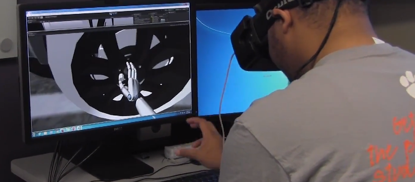Click the white rightmost taskbar app icon

[80, 128]
